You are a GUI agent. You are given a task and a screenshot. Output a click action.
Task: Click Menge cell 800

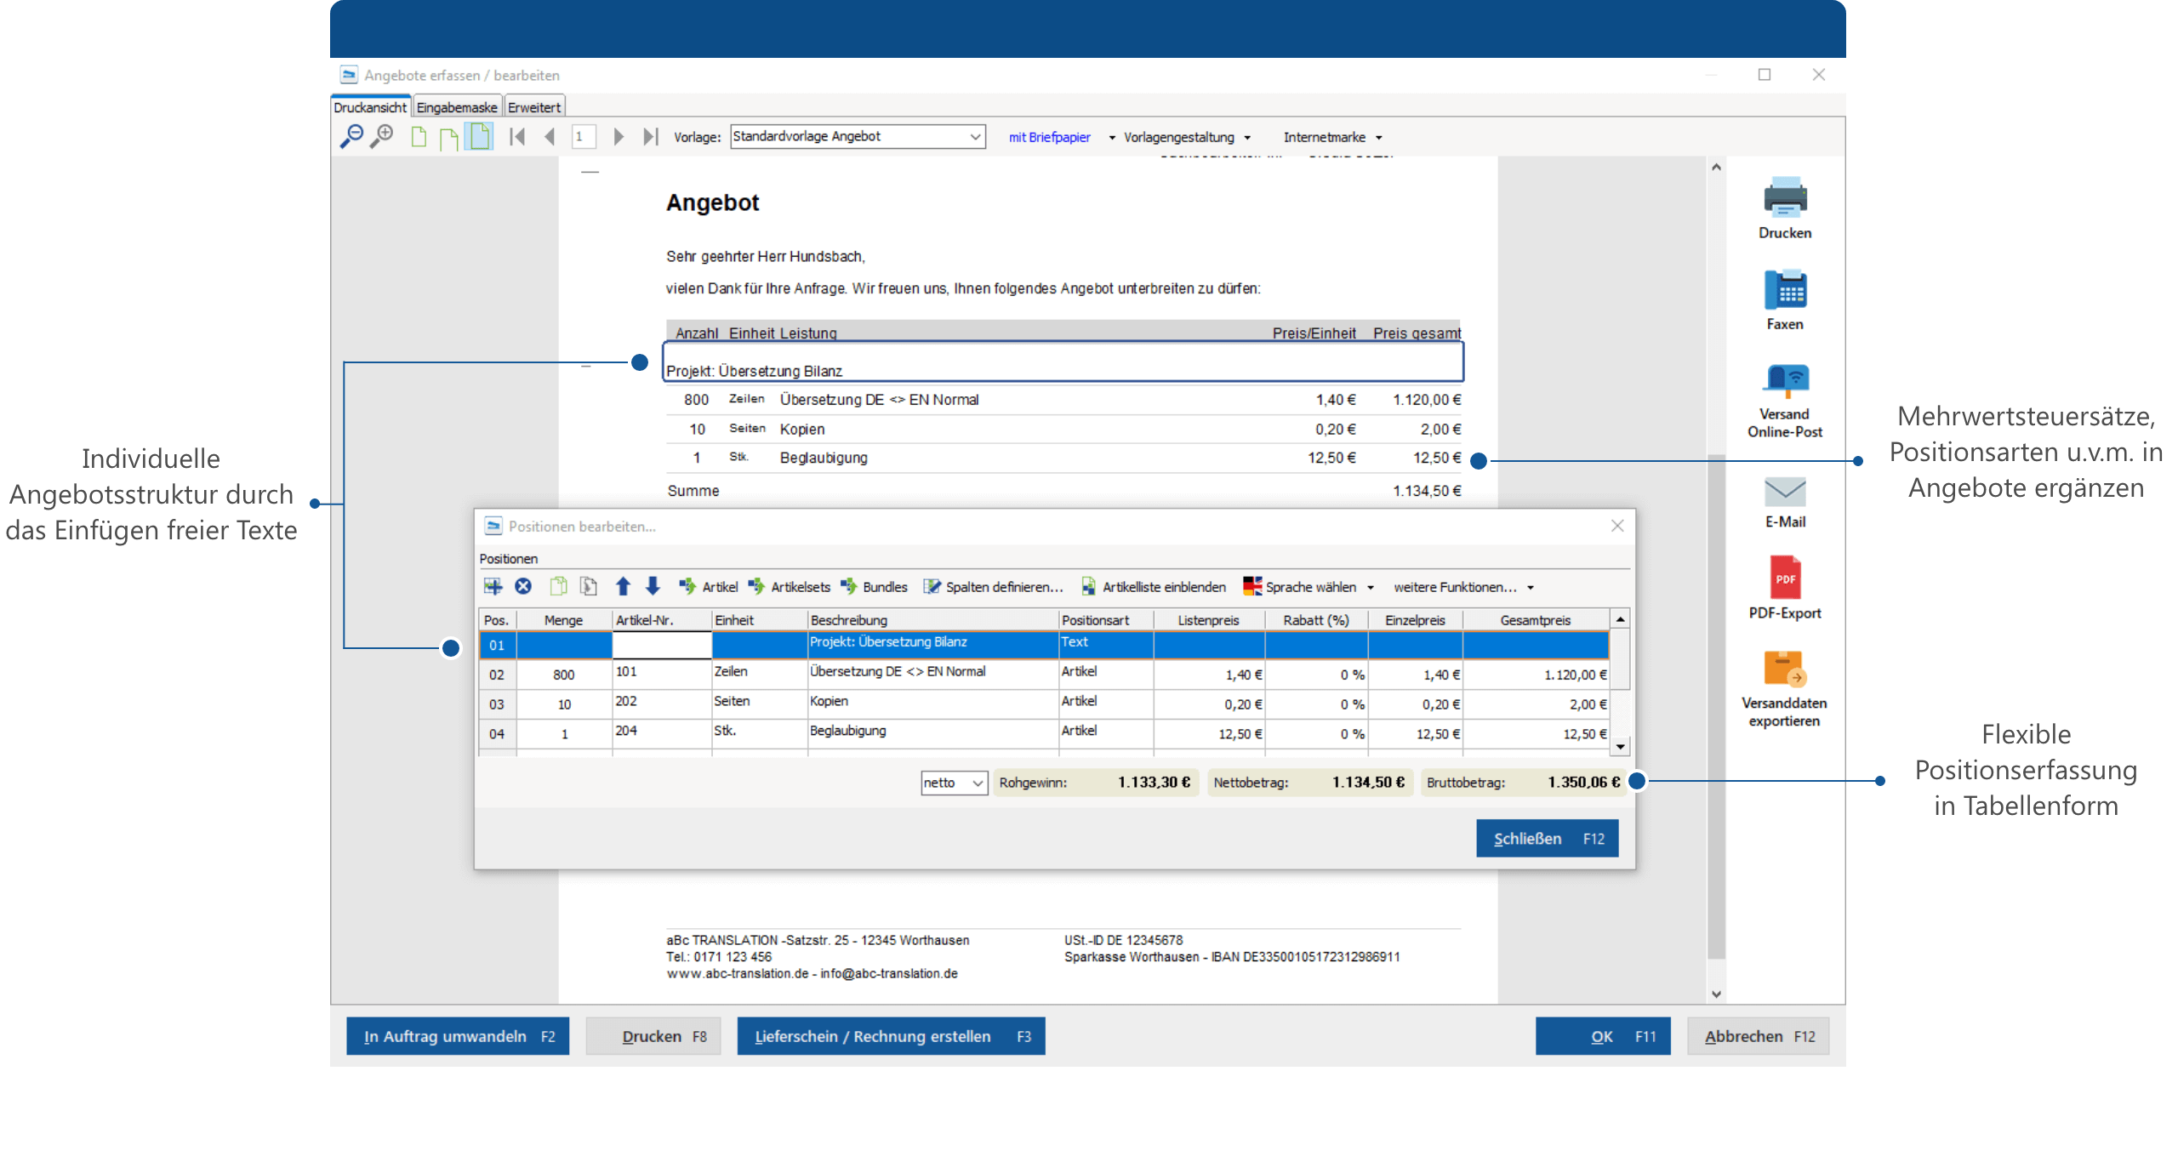(x=565, y=675)
